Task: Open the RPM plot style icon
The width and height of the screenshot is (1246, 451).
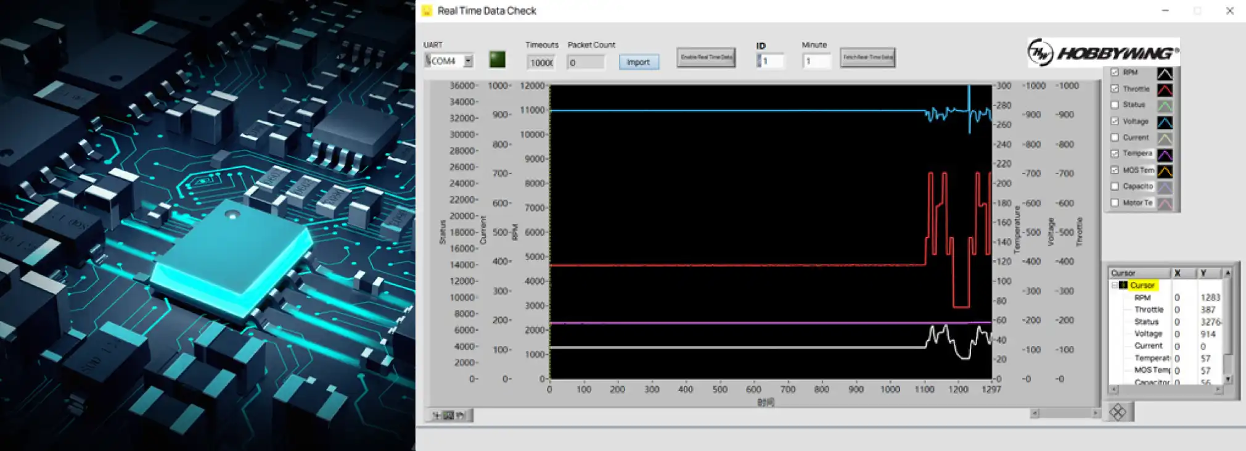Action: click(1164, 73)
